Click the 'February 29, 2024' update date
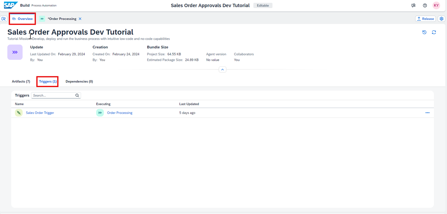Viewport: 447px width, 214px height. (71, 54)
